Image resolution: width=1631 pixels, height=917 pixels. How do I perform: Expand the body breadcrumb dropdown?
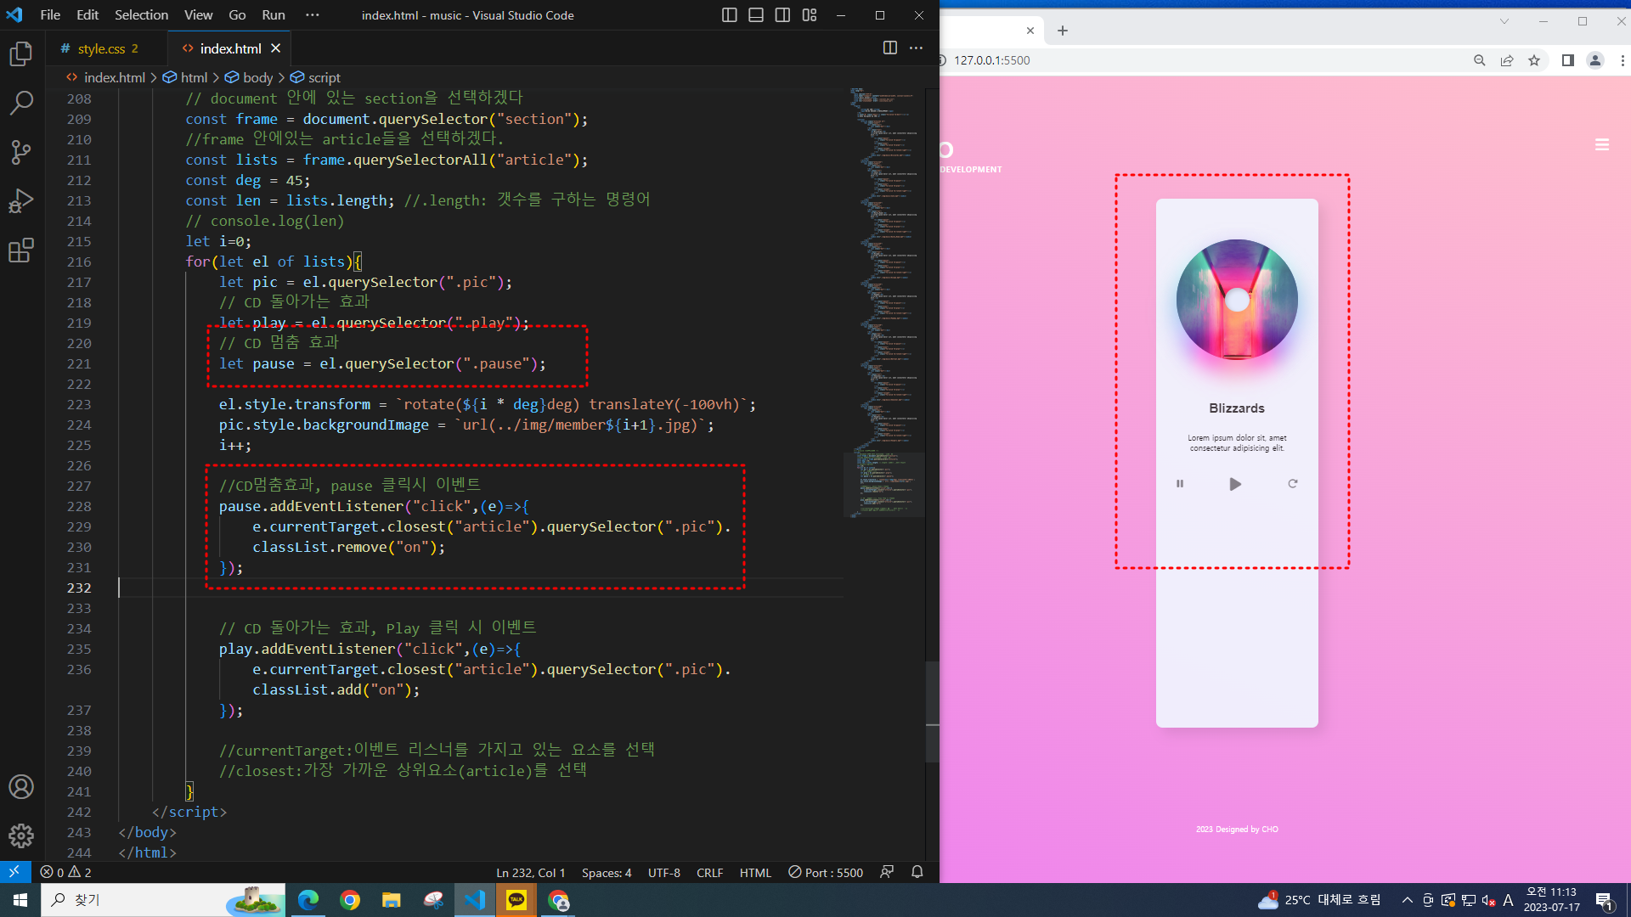pyautogui.click(x=257, y=77)
